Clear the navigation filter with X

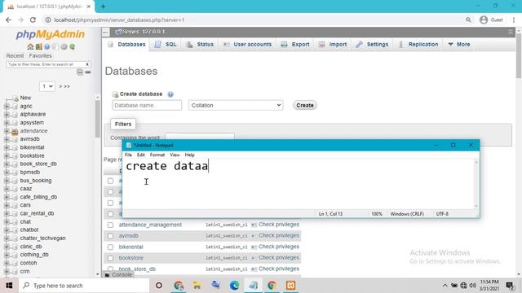click(87, 64)
